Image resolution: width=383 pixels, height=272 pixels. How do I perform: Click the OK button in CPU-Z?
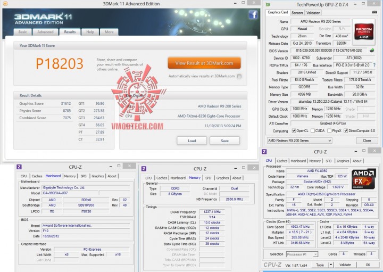pyautogui.click(x=368, y=265)
